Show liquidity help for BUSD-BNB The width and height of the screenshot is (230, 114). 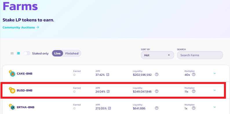click(x=157, y=92)
